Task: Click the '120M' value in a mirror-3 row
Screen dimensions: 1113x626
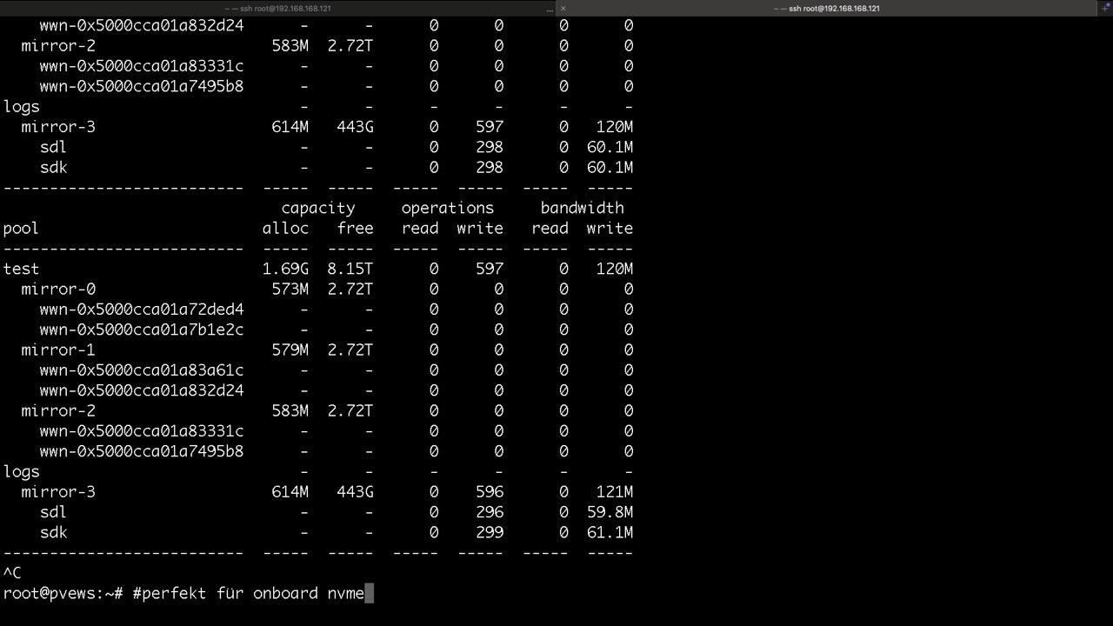Action: click(x=614, y=127)
